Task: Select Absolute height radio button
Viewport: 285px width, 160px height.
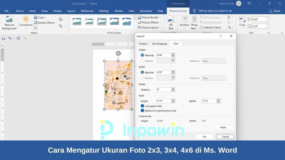Action: pos(142,55)
